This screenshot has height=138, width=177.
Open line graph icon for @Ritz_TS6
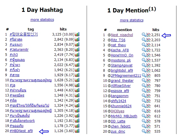pyautogui.click(x=148, y=40)
